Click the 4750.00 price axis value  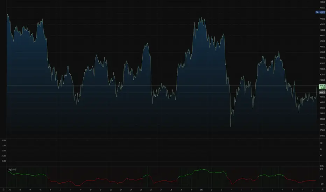(323, 19)
